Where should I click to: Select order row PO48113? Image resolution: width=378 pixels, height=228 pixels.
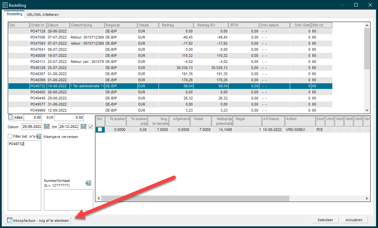(x=170, y=62)
